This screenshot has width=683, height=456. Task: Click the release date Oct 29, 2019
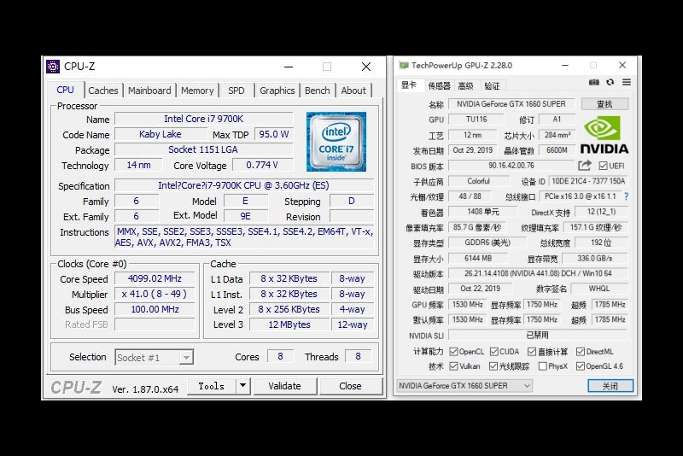(x=473, y=150)
